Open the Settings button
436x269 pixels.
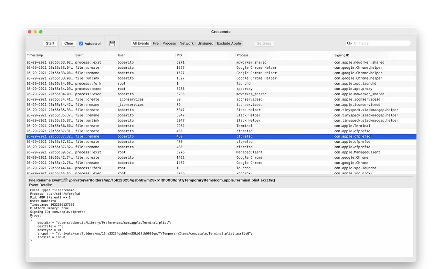point(264,43)
